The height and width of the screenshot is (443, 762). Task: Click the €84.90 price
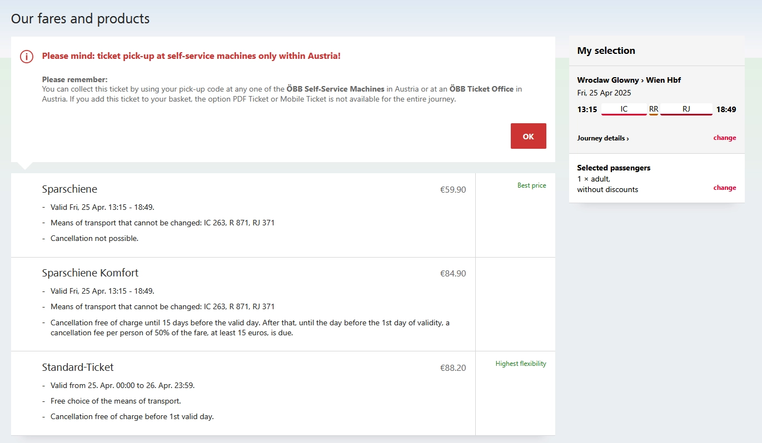[452, 273]
